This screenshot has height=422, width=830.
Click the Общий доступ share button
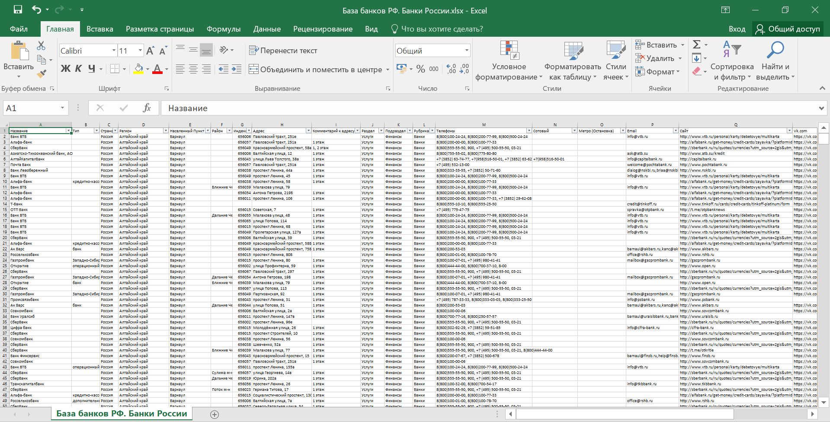[788, 29]
